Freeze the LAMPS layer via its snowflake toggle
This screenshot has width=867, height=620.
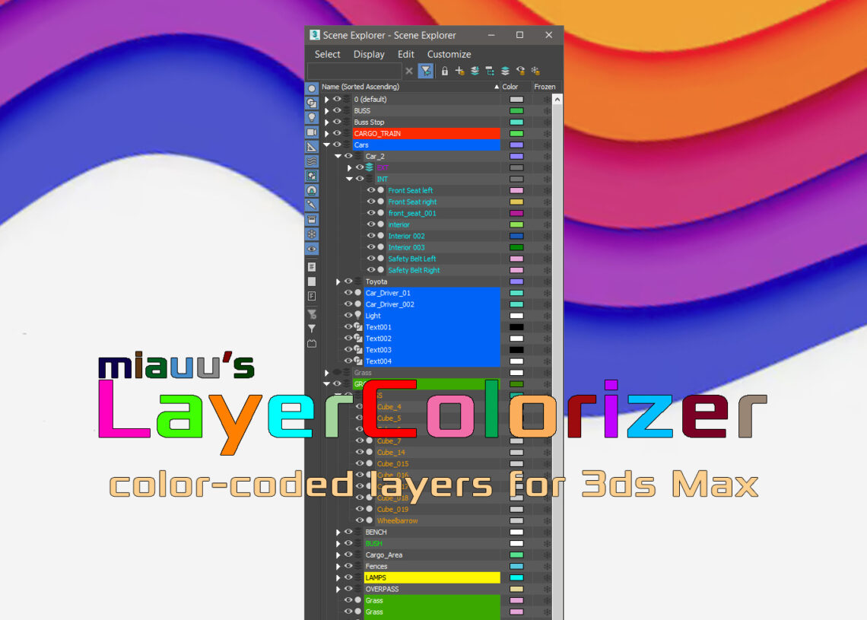coord(546,577)
